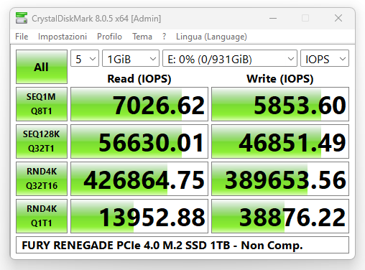
Task: Open the drive selector E: 0% (0/931GiB)
Action: point(230,58)
